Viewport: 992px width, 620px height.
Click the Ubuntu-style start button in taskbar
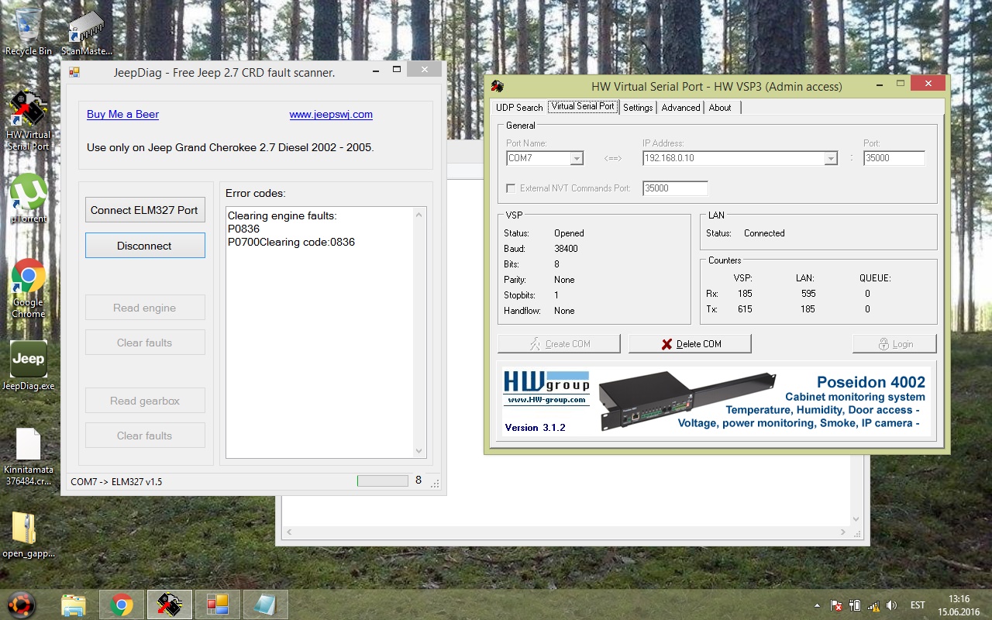[21, 604]
